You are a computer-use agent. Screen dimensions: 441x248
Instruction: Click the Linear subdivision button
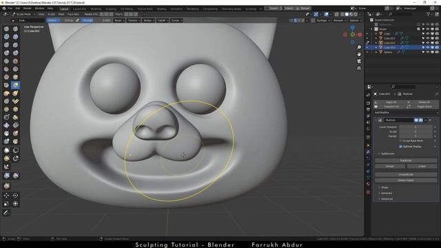tap(422, 166)
